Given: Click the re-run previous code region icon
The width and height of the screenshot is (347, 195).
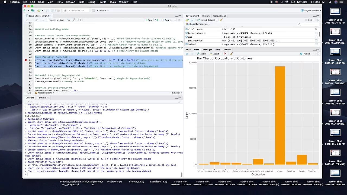Looking at the screenshot, I should click(157, 20).
